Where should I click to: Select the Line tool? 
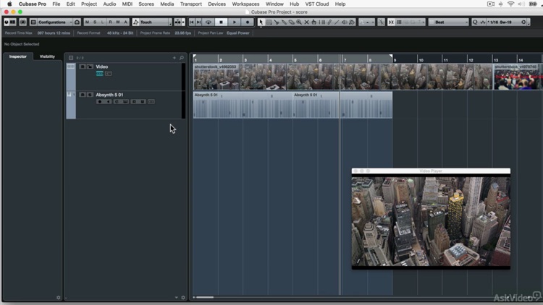tap(337, 22)
